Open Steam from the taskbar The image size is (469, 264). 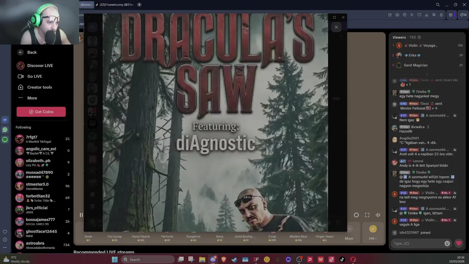click(x=234, y=260)
